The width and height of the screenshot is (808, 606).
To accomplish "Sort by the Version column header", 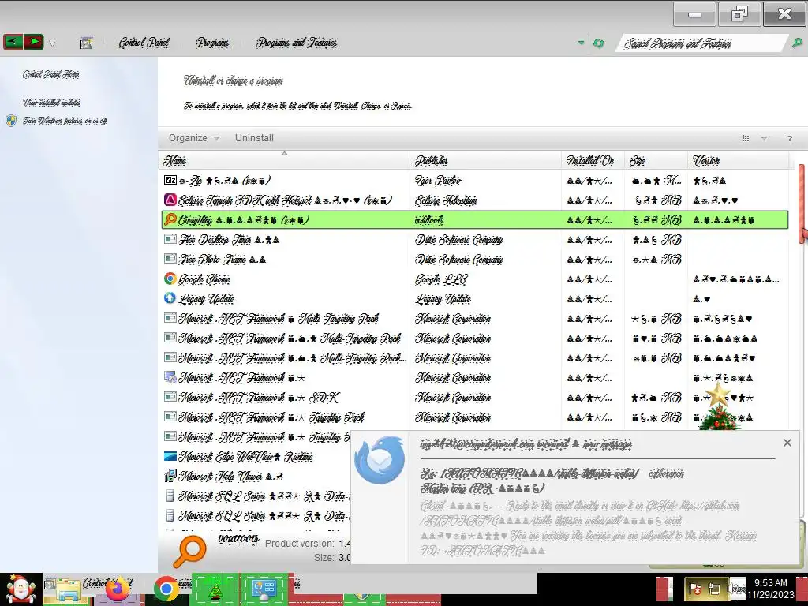I will (738, 161).
